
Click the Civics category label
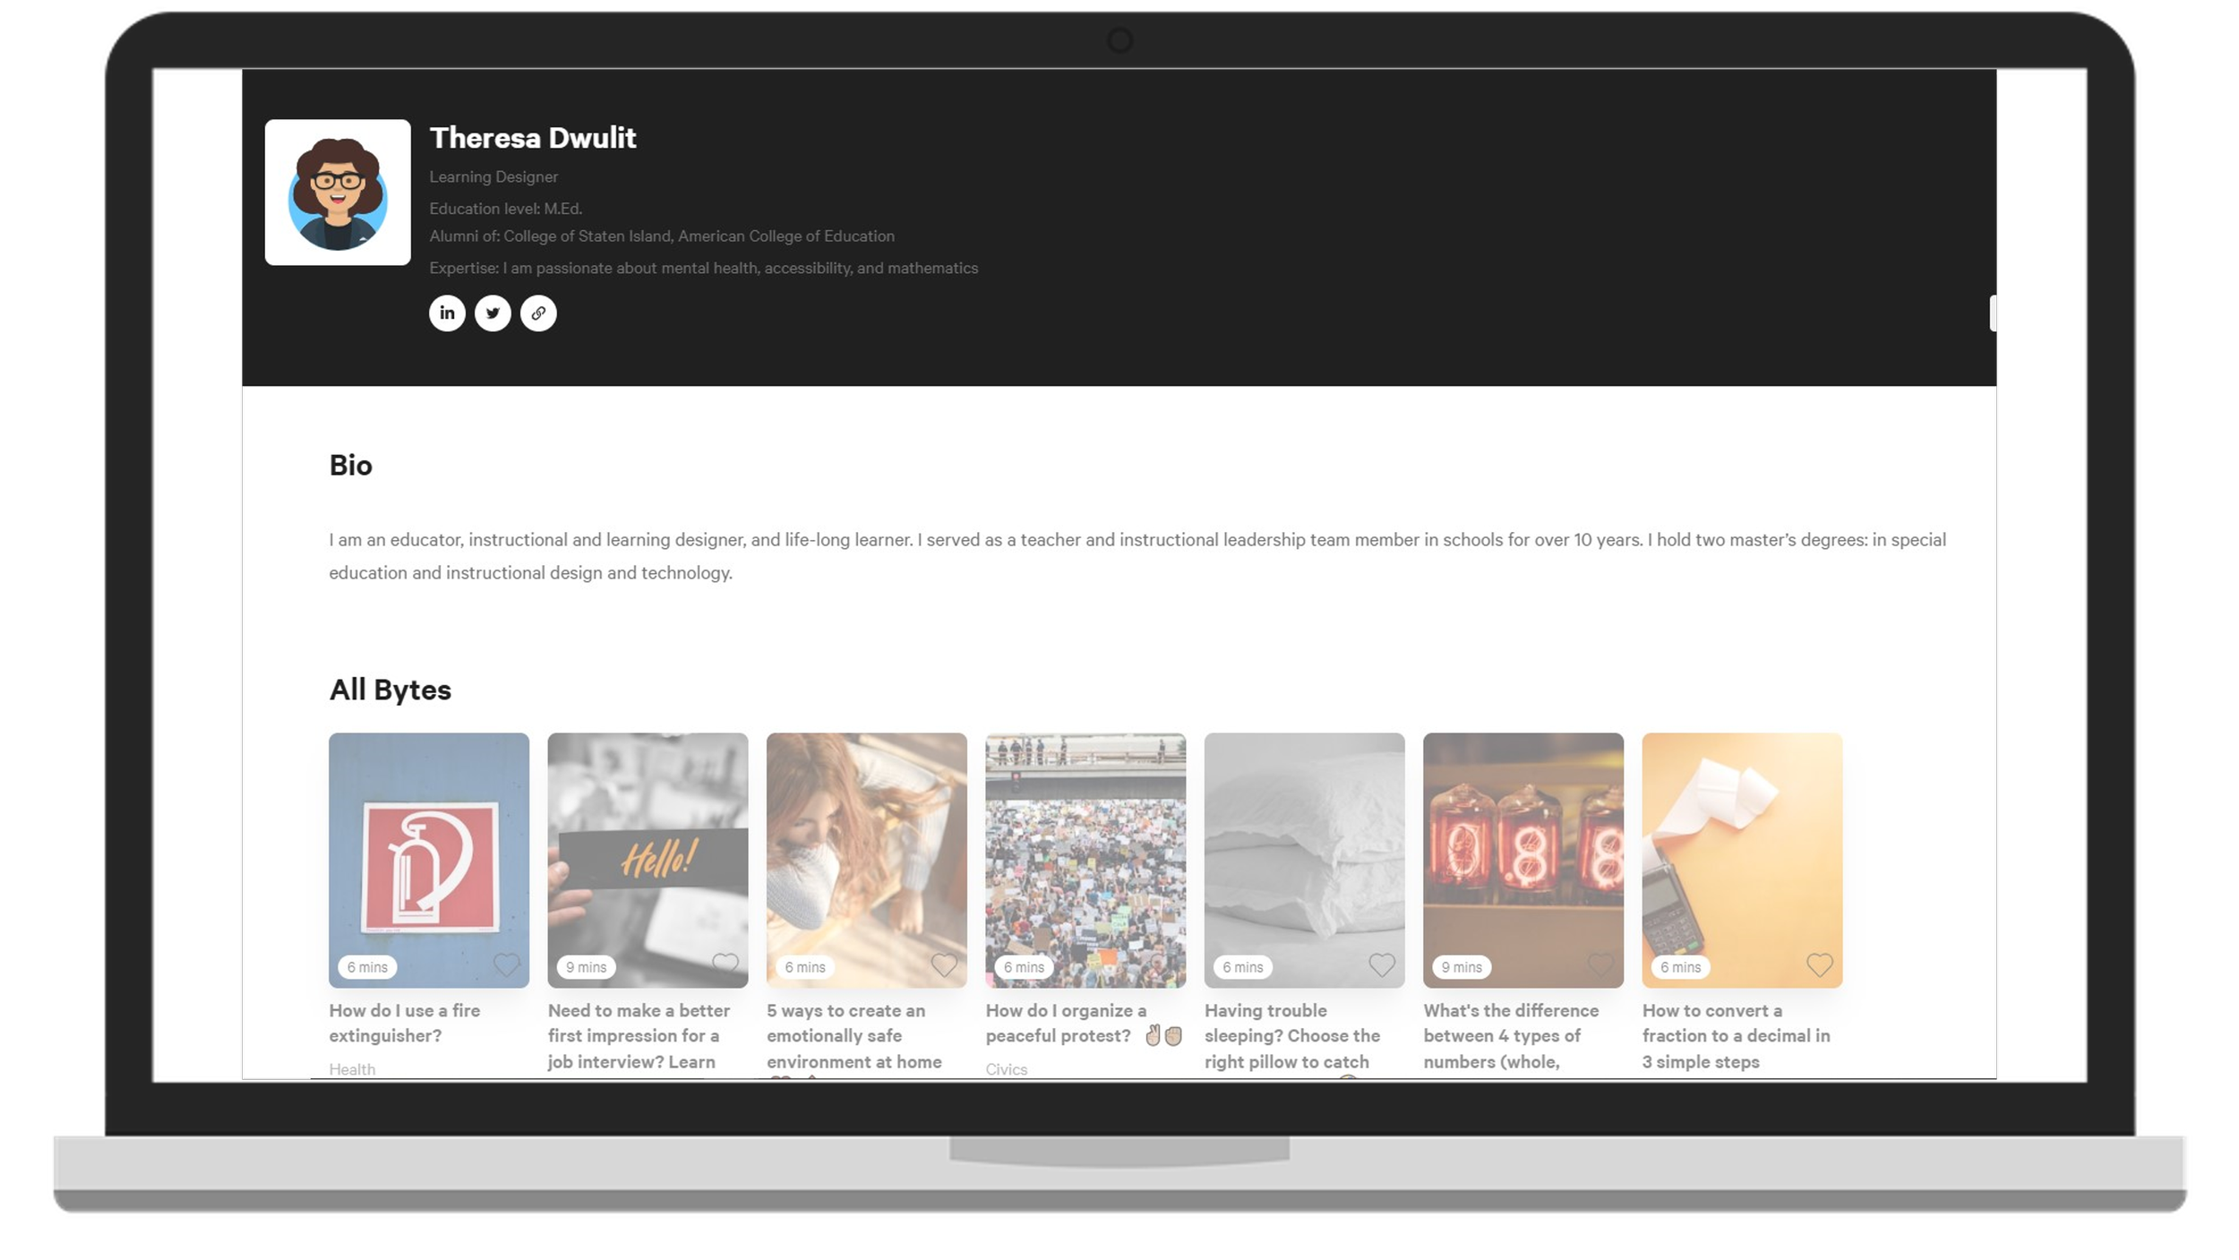pos(1006,1068)
